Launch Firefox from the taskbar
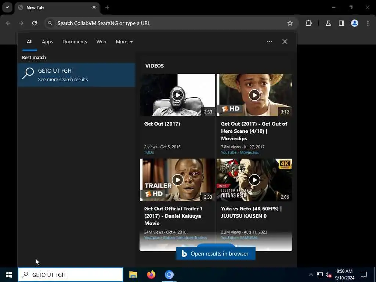The height and width of the screenshot is (282, 376). pos(151,275)
